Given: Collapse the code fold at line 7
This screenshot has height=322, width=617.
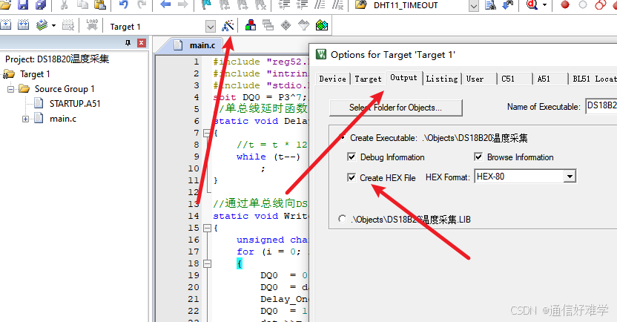Looking at the screenshot, I should (x=207, y=133).
